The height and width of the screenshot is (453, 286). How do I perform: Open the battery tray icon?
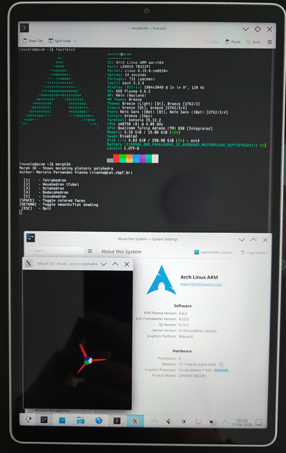[213, 422]
